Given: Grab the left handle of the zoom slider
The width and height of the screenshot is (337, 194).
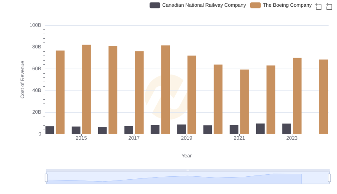Looking at the screenshot, I should tap(46, 178).
